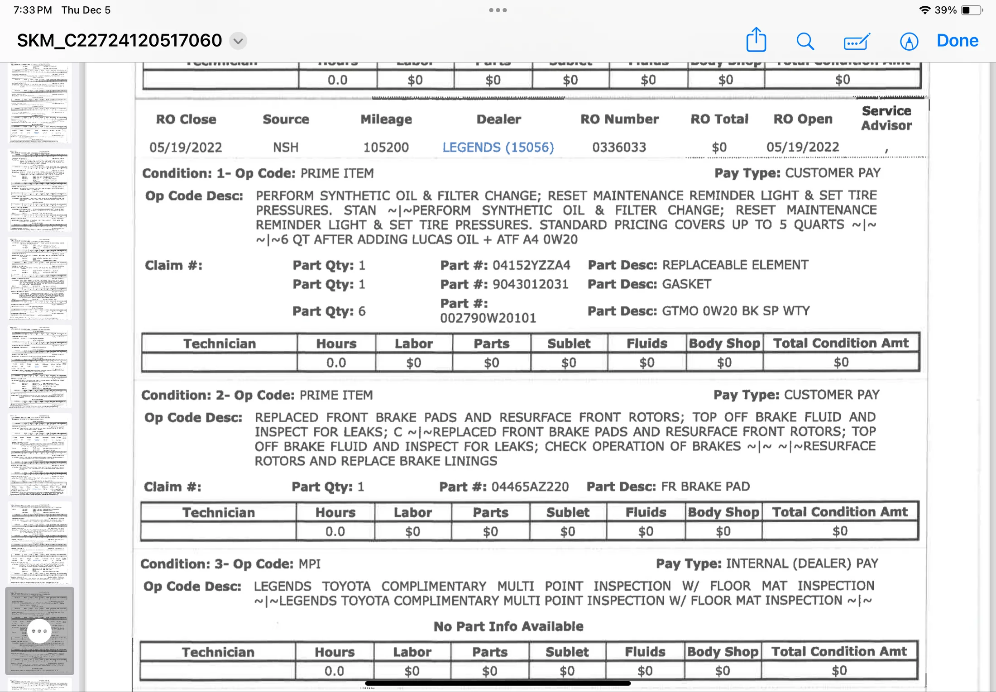Viewport: 996px width, 692px height.
Task: Tap RO Open date 05/19/2022
Action: (803, 147)
